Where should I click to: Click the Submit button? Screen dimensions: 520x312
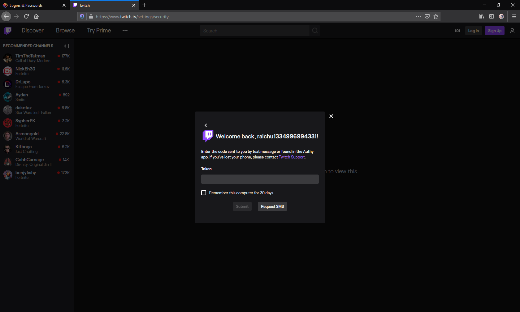[x=242, y=206]
